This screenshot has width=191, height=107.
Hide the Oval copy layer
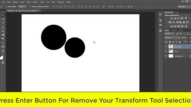tap(166, 47)
